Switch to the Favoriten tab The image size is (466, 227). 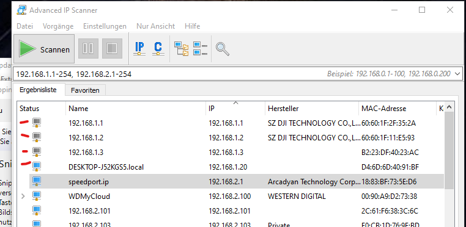point(85,90)
